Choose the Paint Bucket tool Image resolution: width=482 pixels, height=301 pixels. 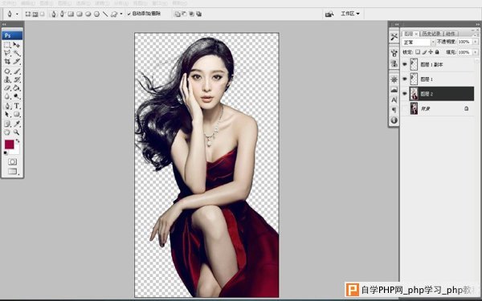[17, 88]
